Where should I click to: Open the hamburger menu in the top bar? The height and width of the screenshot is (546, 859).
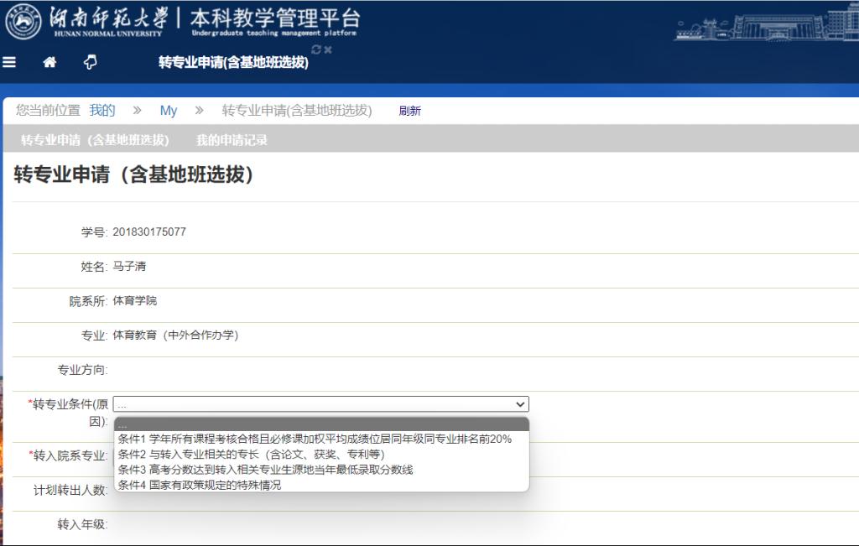(10, 62)
